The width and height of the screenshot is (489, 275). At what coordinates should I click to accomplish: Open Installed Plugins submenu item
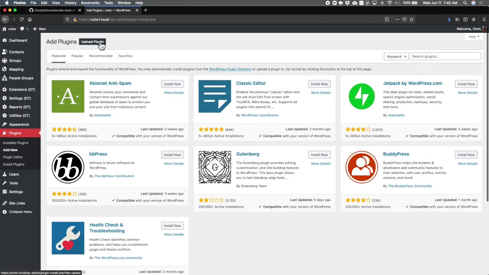(16, 143)
